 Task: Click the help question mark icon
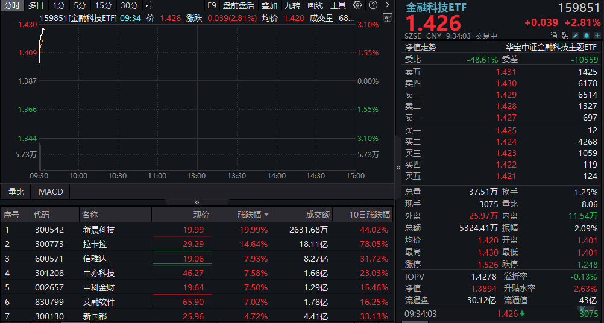point(372,5)
